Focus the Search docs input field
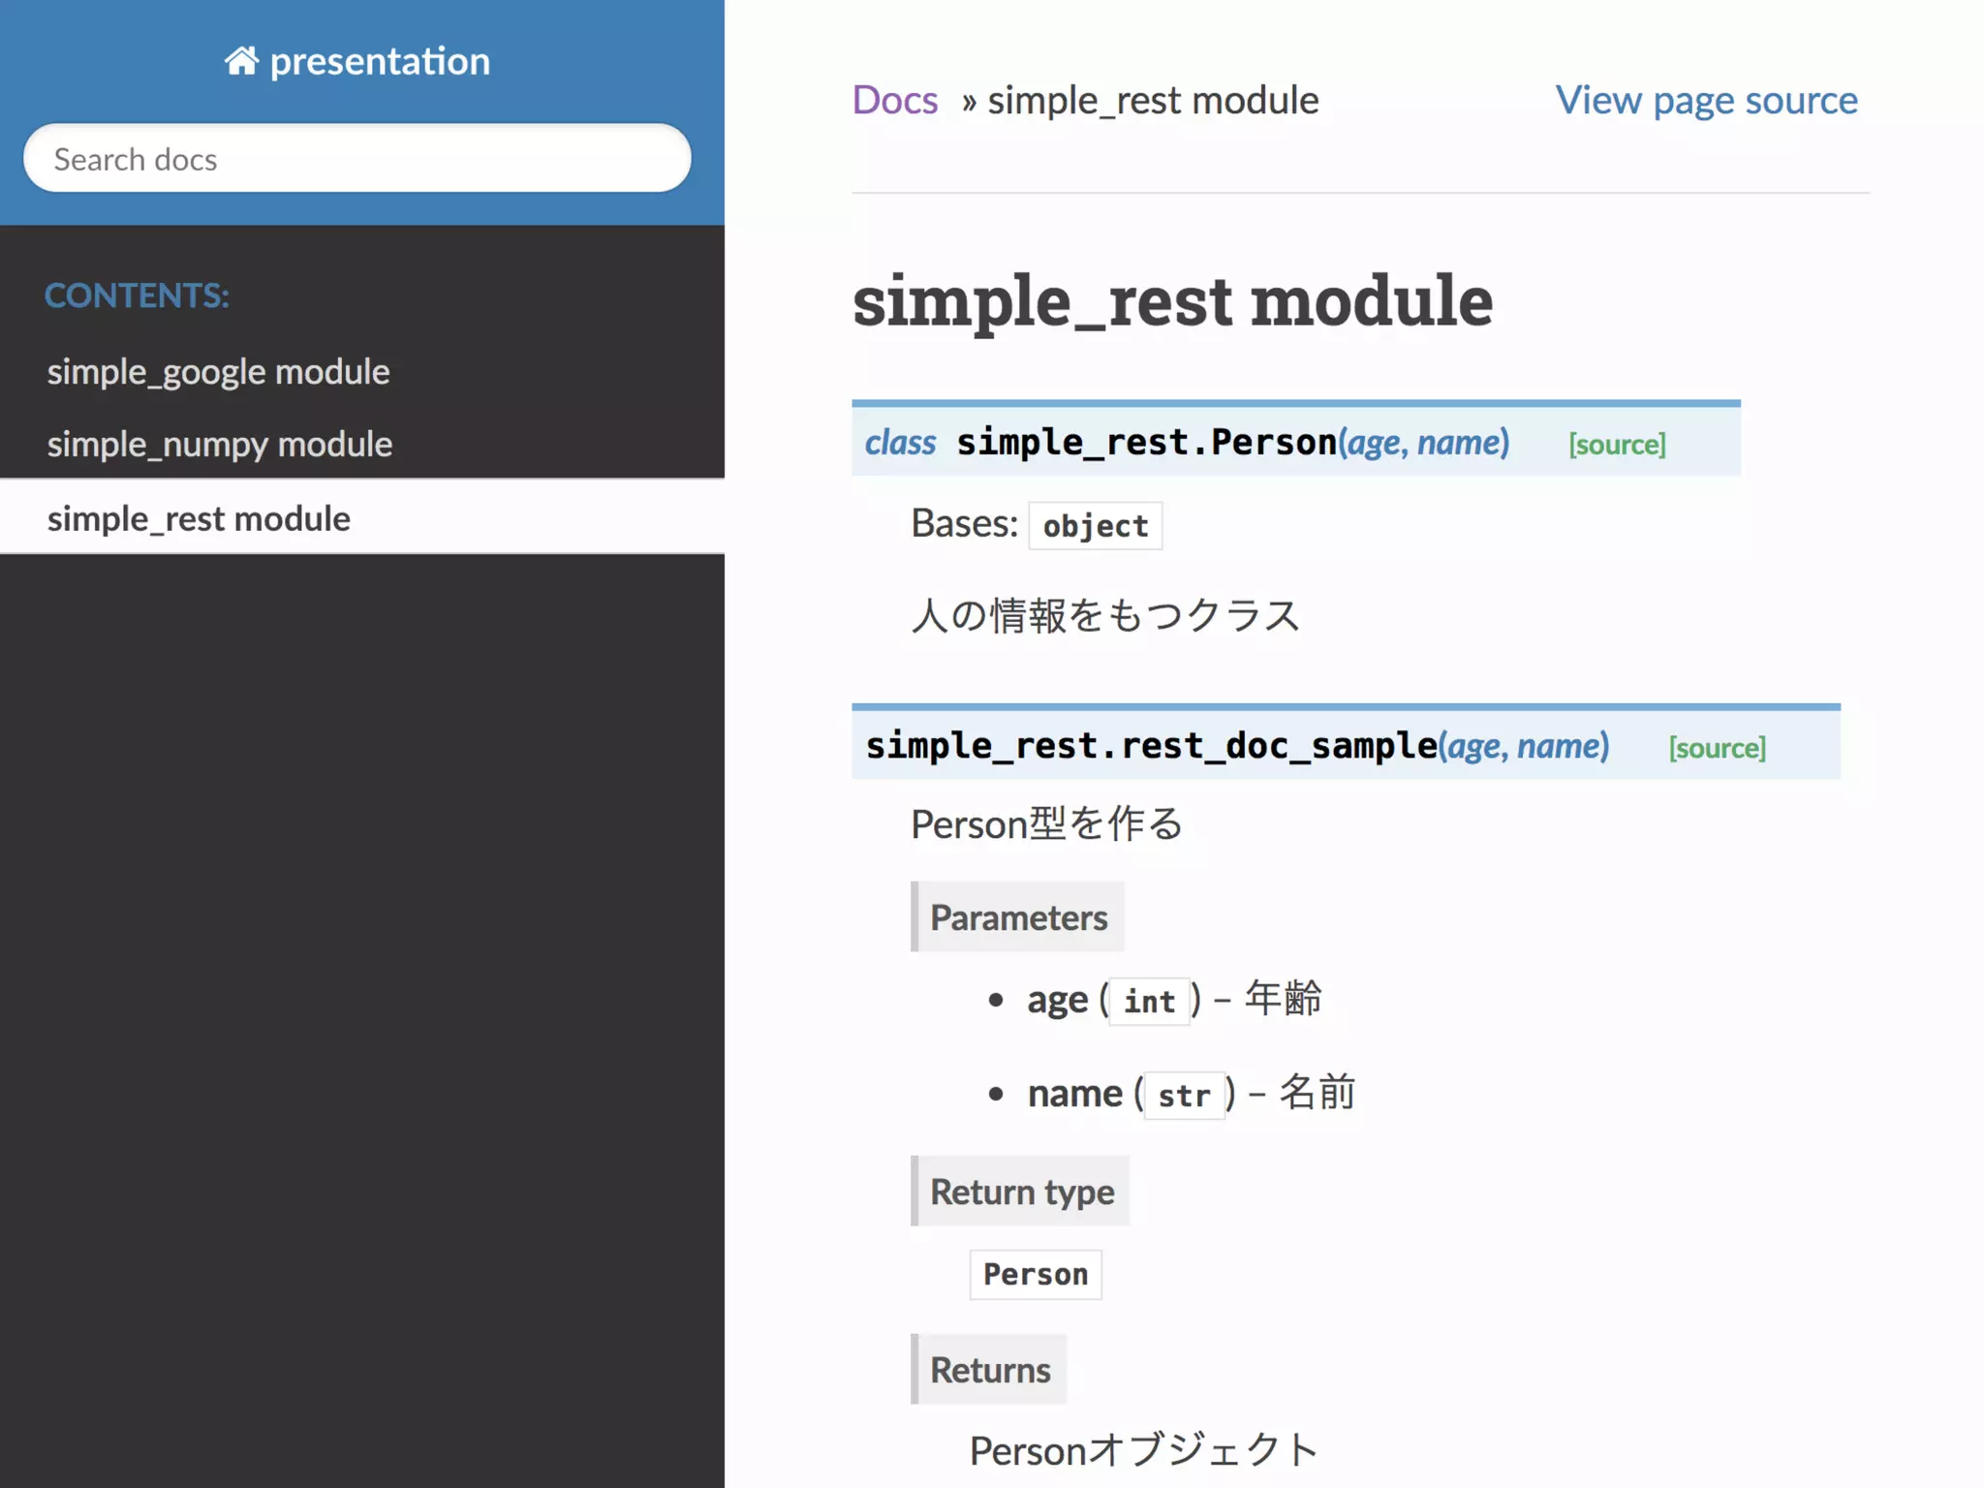This screenshot has height=1488, width=1984. (357, 158)
